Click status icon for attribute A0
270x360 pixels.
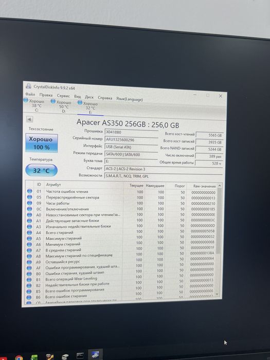pyautogui.click(x=30, y=215)
